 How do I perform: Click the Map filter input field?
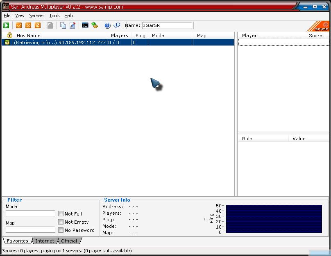coord(30,230)
